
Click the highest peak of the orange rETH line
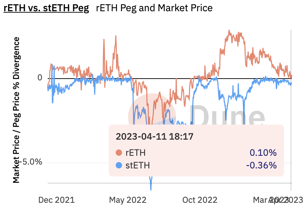click(x=229, y=31)
